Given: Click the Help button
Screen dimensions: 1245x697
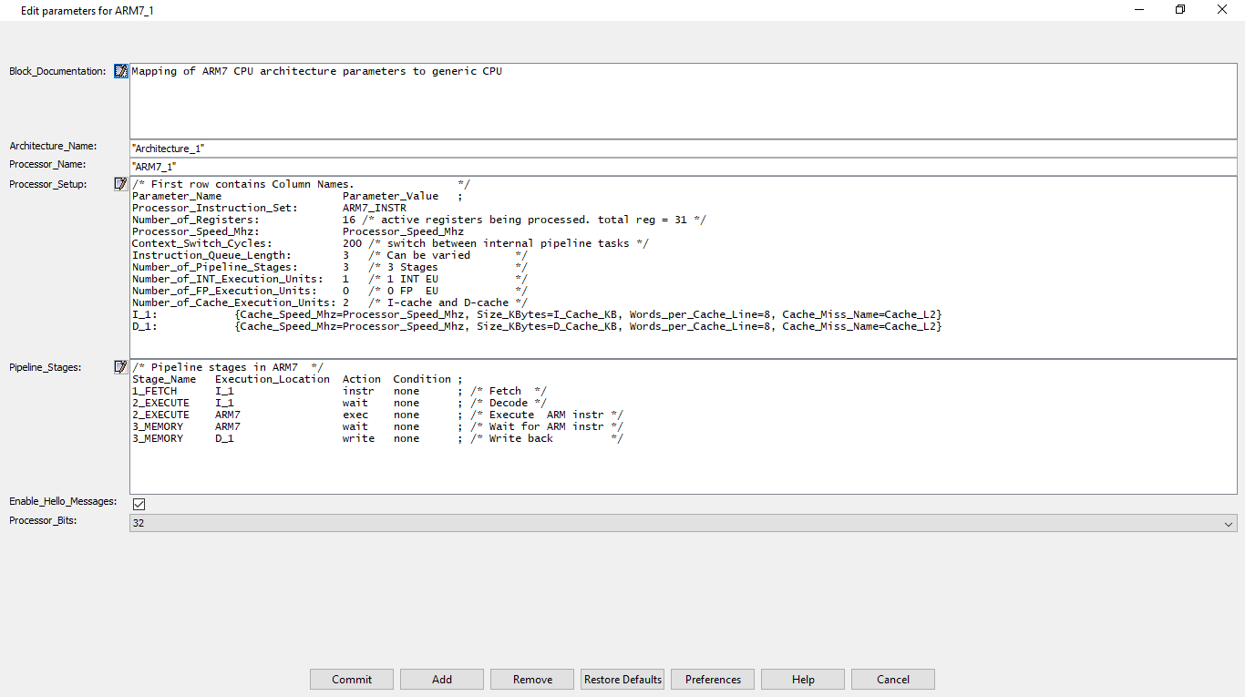Looking at the screenshot, I should point(803,679).
